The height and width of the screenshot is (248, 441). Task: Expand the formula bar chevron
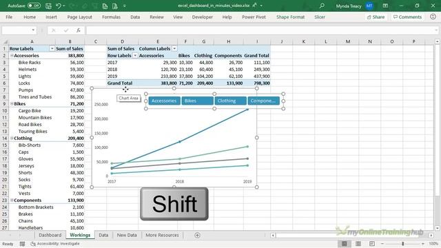[x=436, y=30]
